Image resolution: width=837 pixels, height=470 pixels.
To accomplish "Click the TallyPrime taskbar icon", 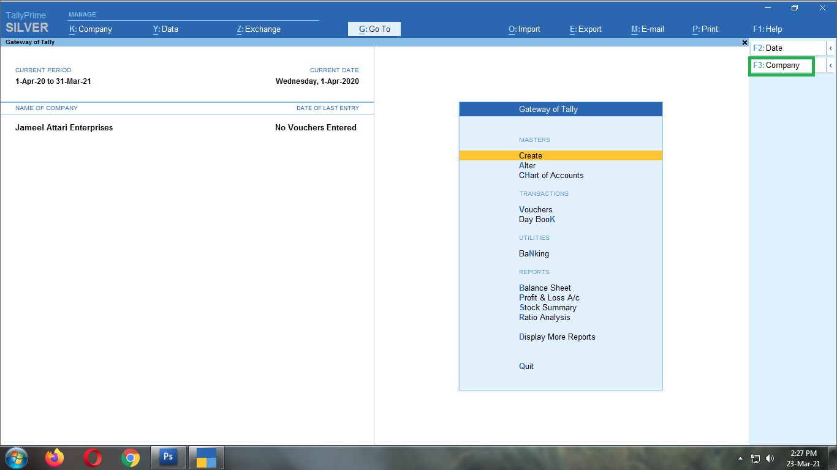I will pyautogui.click(x=206, y=457).
